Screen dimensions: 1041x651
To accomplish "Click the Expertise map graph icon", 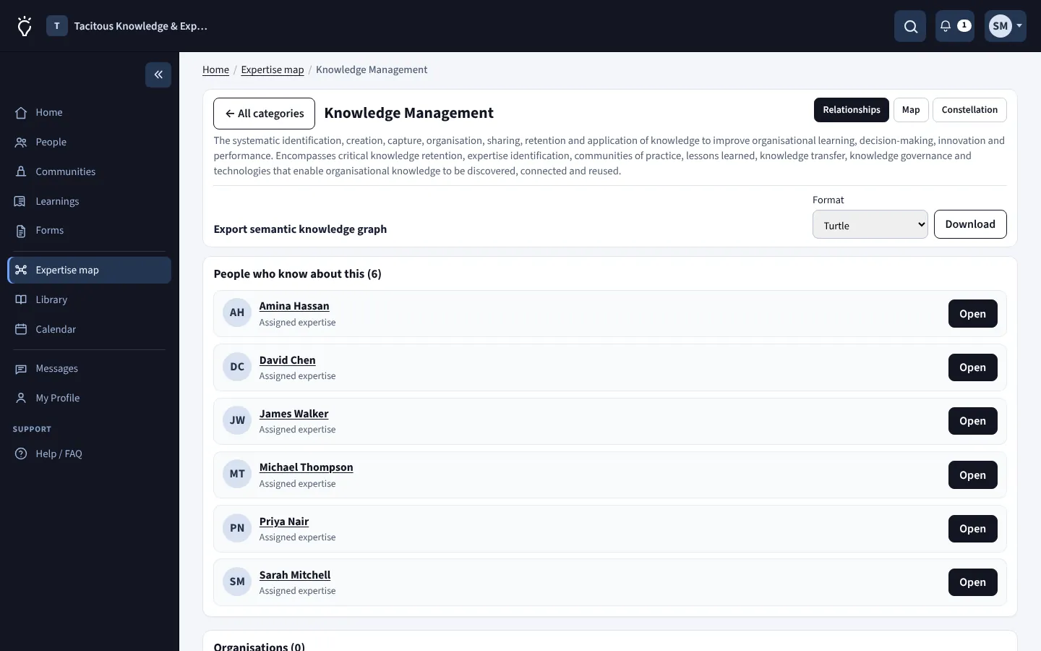I will [x=21, y=270].
